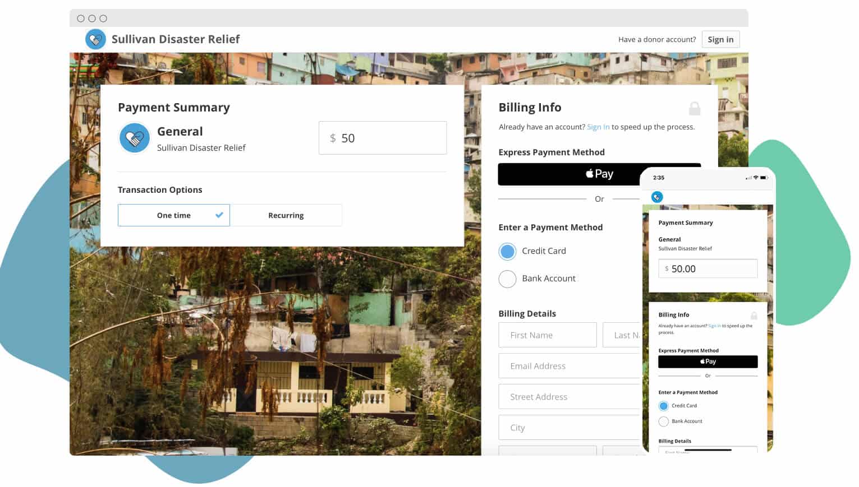Click the Billing Info padlock icon
859x487 pixels.
point(695,108)
